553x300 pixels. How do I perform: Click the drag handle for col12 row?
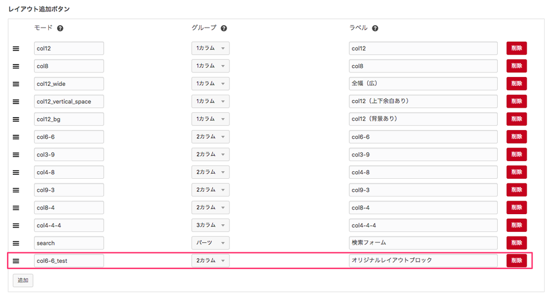pyautogui.click(x=16, y=49)
